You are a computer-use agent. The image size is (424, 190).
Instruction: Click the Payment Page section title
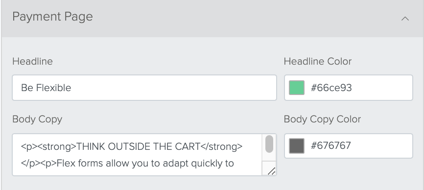pyautogui.click(x=52, y=17)
